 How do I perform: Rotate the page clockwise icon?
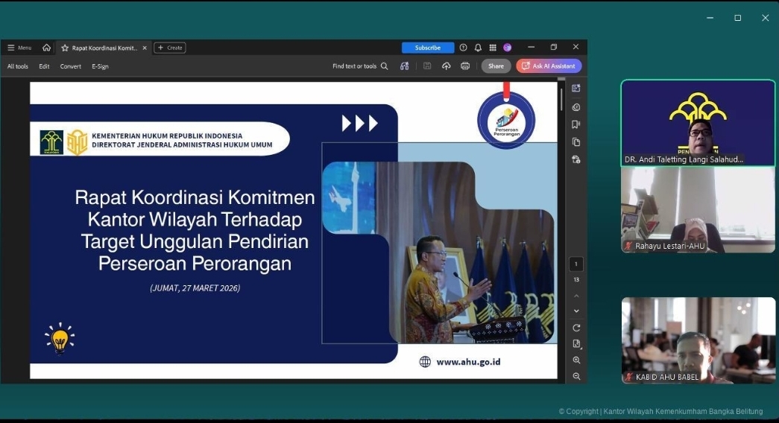pyautogui.click(x=576, y=328)
